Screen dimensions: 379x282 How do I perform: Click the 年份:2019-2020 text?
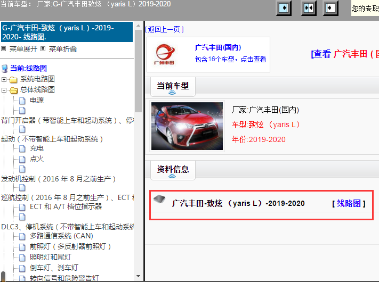tap(259, 139)
